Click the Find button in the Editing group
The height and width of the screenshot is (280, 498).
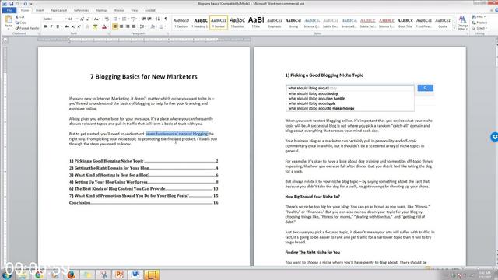tap(479, 17)
